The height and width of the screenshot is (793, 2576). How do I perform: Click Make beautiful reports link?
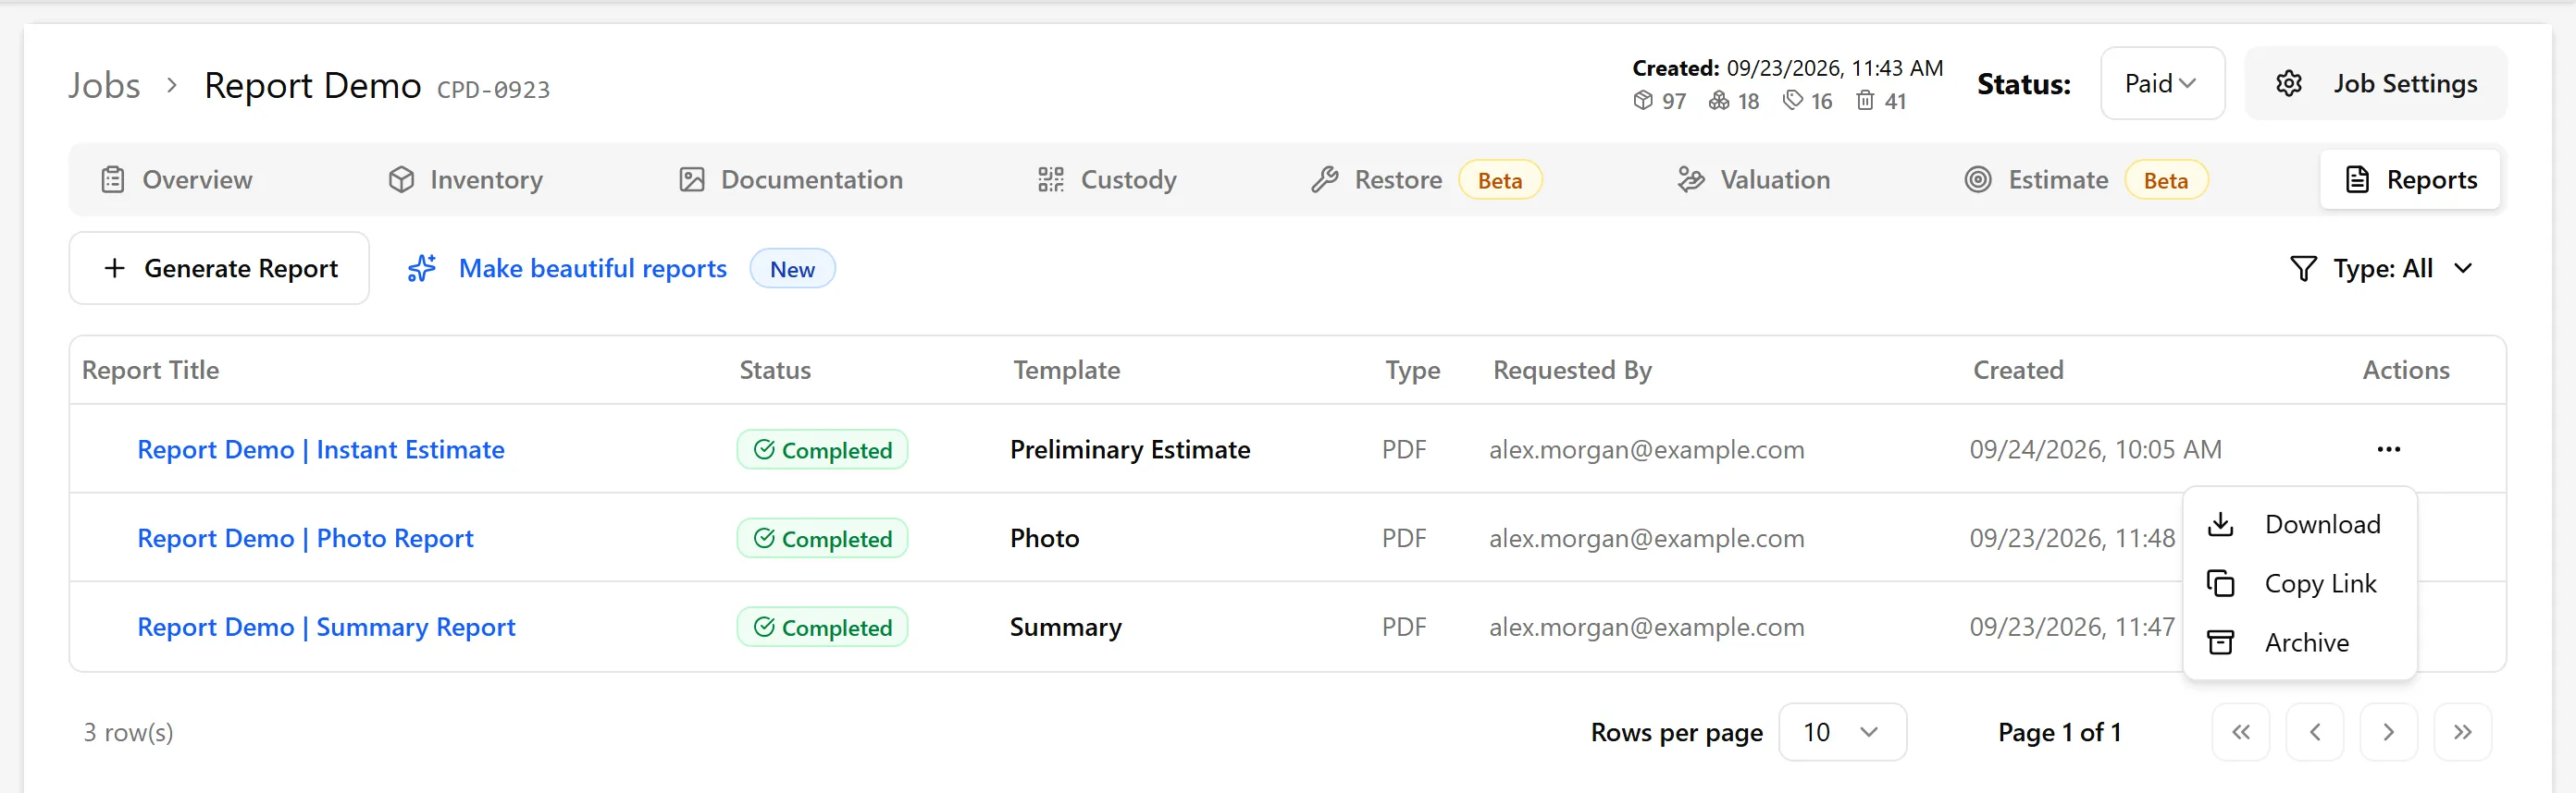(593, 269)
